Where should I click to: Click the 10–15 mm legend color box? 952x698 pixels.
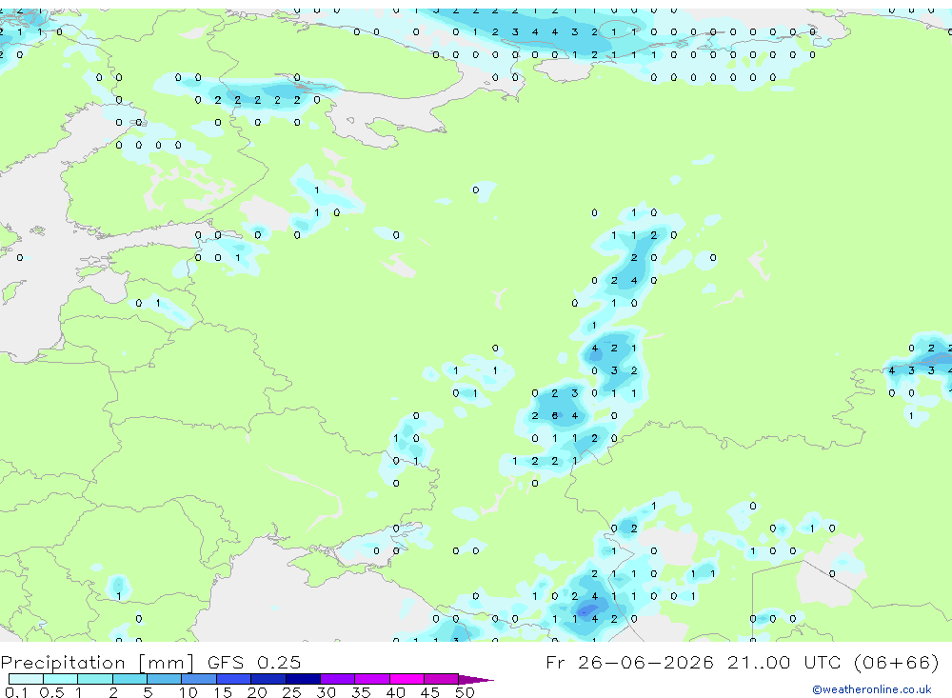(x=199, y=679)
